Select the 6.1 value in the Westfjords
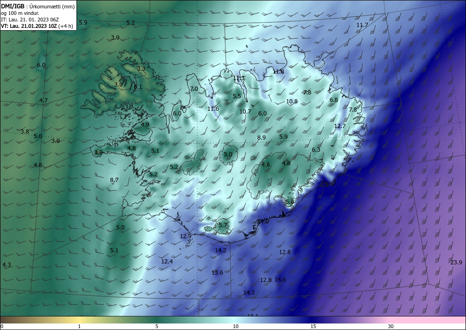The image size is (466, 330). tap(138, 87)
